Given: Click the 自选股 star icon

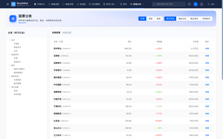Looking at the screenshot, I should click(x=78, y=4).
